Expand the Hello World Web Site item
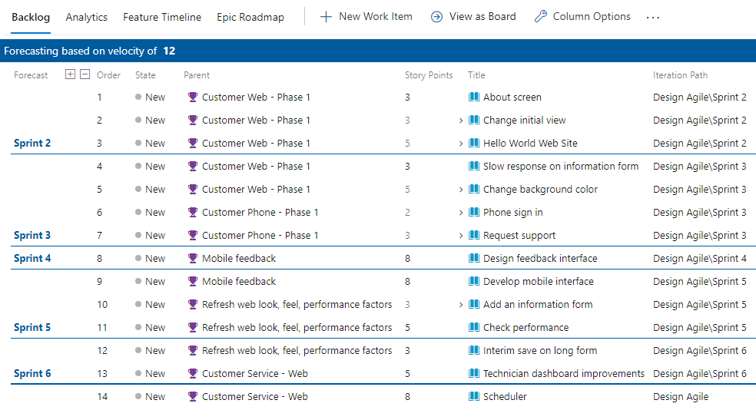 point(461,144)
